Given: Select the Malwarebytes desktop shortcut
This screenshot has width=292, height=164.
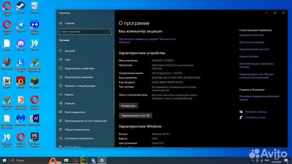Looking at the screenshot, I should click(21, 120).
